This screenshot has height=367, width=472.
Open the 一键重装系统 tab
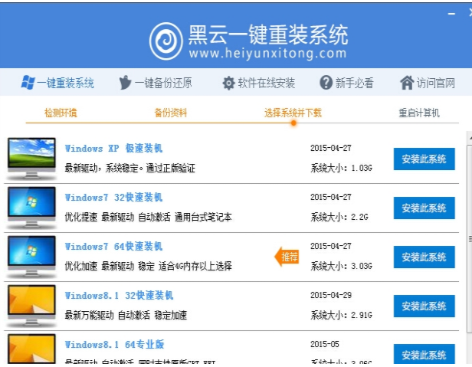(x=57, y=83)
